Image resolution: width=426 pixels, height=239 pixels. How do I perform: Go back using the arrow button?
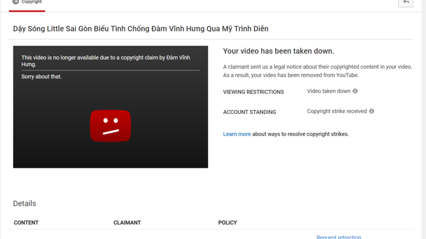click(x=406, y=3)
